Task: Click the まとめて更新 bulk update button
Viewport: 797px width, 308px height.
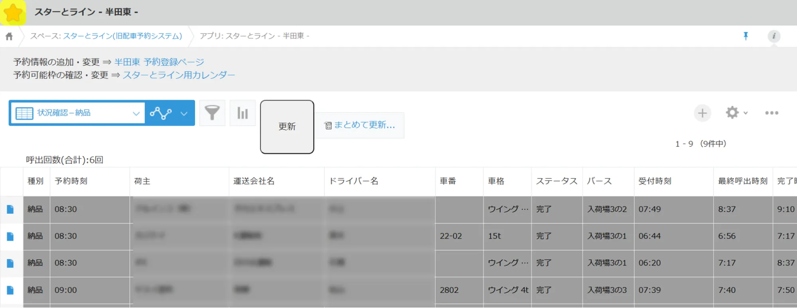Action: point(360,125)
